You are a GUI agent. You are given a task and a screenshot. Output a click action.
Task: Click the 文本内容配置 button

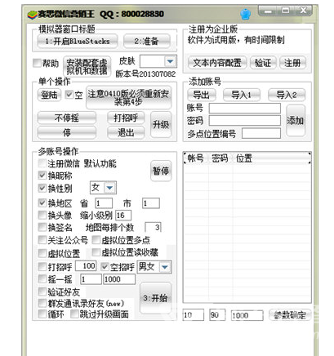[x=217, y=63]
